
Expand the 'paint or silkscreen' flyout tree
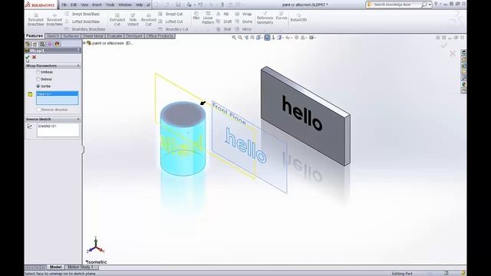[84, 43]
